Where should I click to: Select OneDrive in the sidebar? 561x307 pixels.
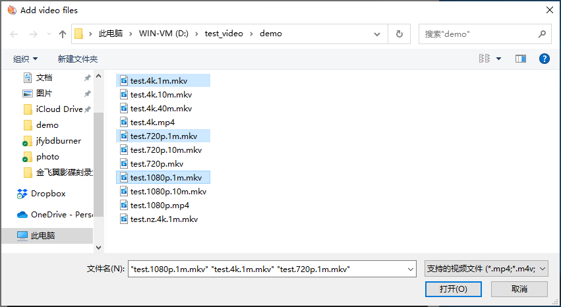53,215
